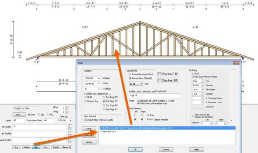Screen dimensions: 258x153
Task: Check the Stacked BC checkbox
Action: click(x=159, y=81)
